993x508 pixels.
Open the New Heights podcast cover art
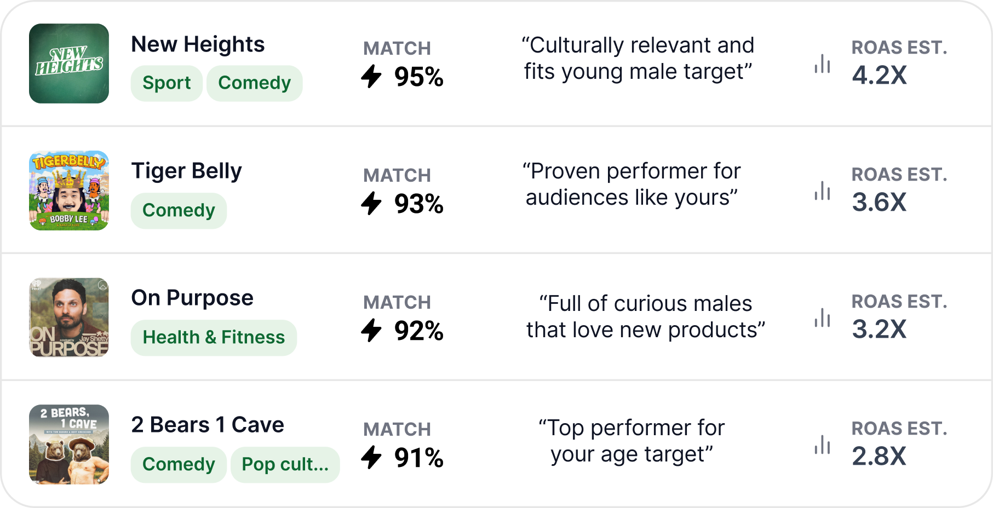[x=69, y=63]
